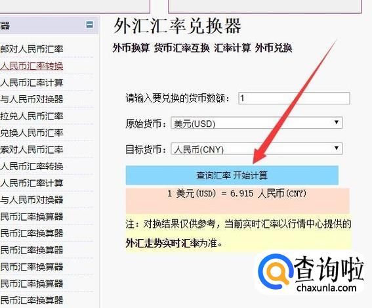Click the arrow of the 美元(USD) selector

(x=336, y=123)
